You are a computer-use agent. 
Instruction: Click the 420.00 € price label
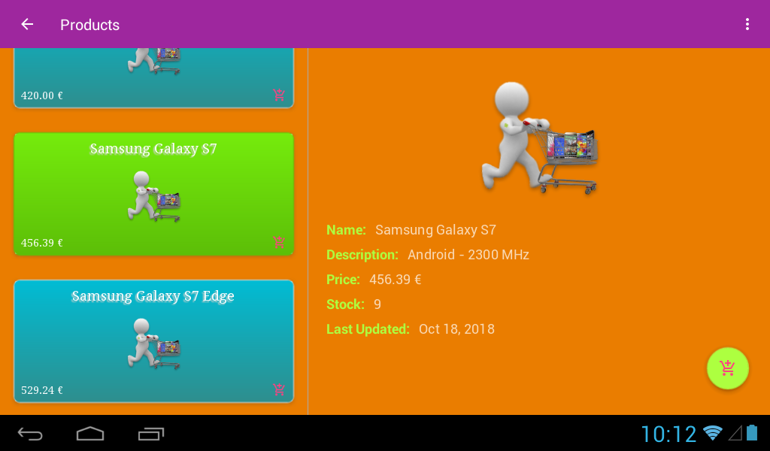pos(42,95)
